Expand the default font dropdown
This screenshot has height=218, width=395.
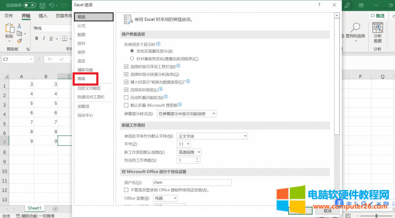click(x=212, y=136)
